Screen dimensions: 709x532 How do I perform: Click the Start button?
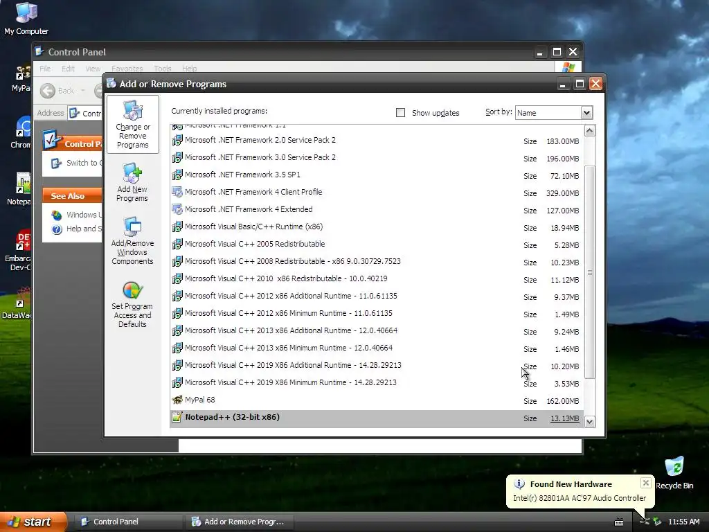33,522
